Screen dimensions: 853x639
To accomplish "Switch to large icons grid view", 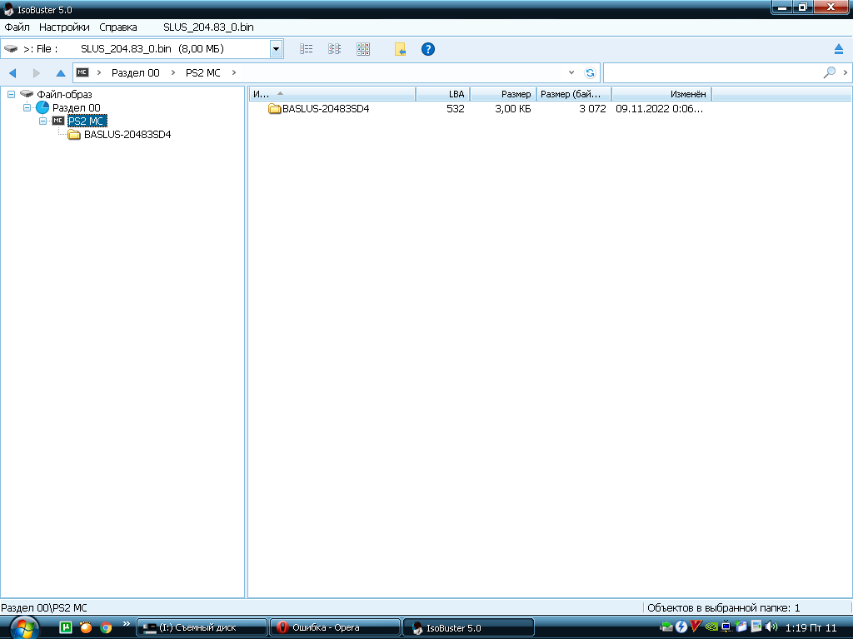I will click(x=363, y=49).
